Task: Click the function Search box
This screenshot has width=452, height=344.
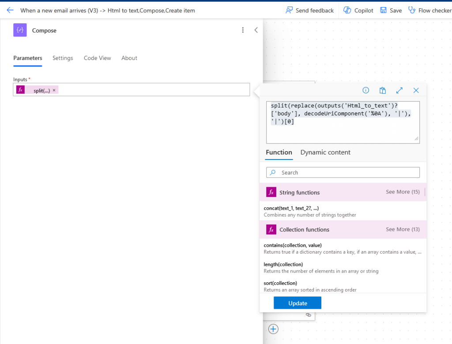Action: 343,173
